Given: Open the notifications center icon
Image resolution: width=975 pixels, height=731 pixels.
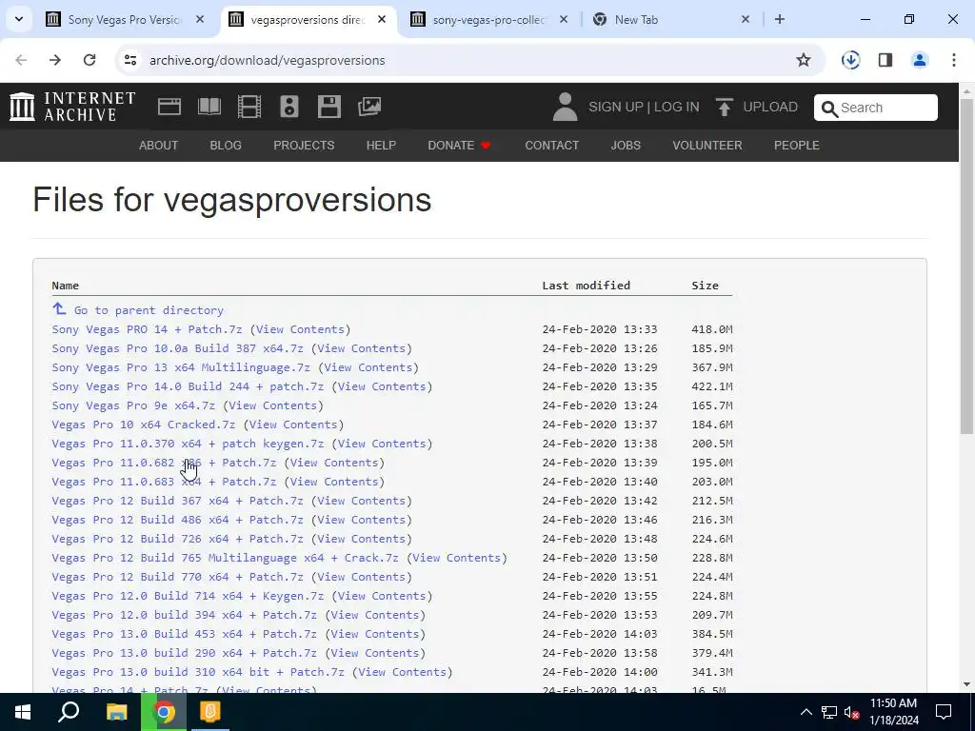Looking at the screenshot, I should click(x=944, y=712).
